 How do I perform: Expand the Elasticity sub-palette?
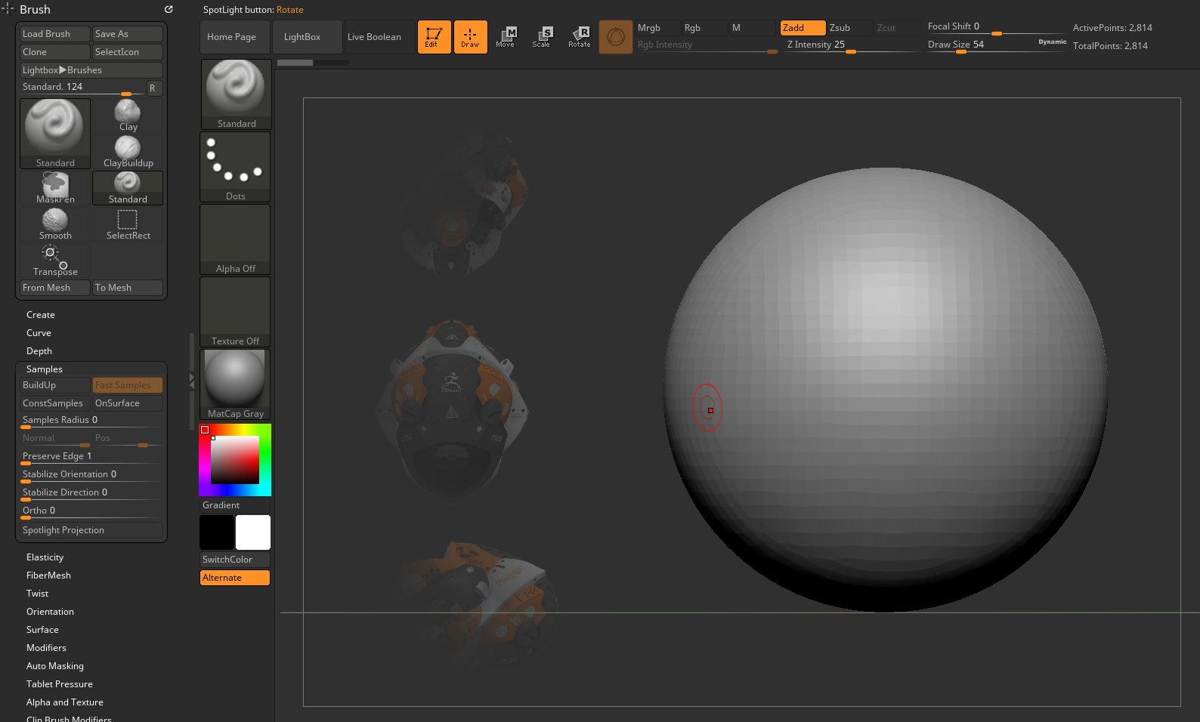pyautogui.click(x=45, y=557)
